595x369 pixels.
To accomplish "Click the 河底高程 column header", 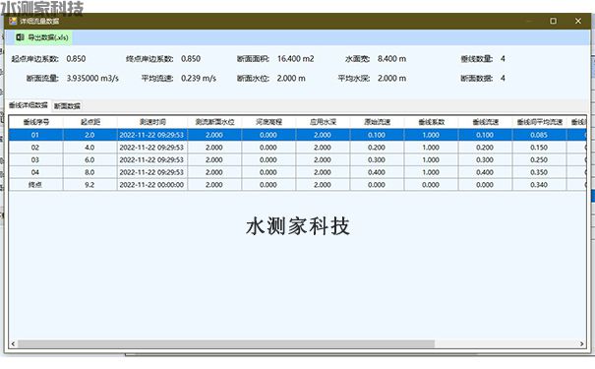I will pyautogui.click(x=268, y=122).
